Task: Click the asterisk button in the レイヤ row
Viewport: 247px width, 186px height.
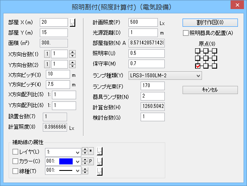Action: (90, 151)
